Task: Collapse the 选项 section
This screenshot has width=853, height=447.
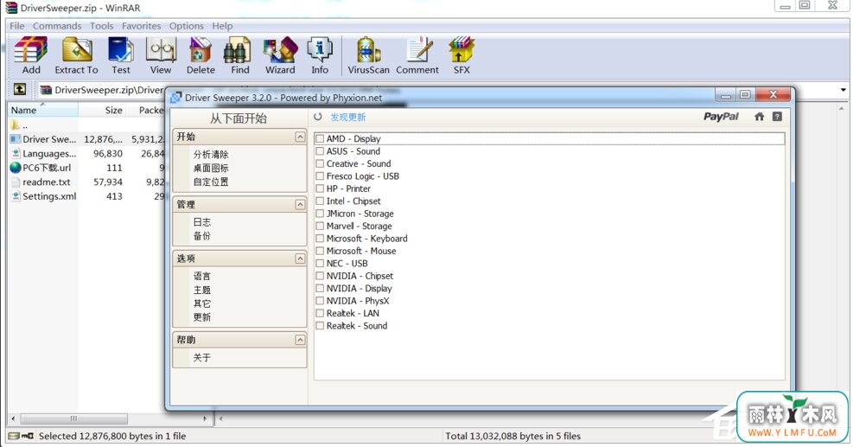Action: point(300,259)
